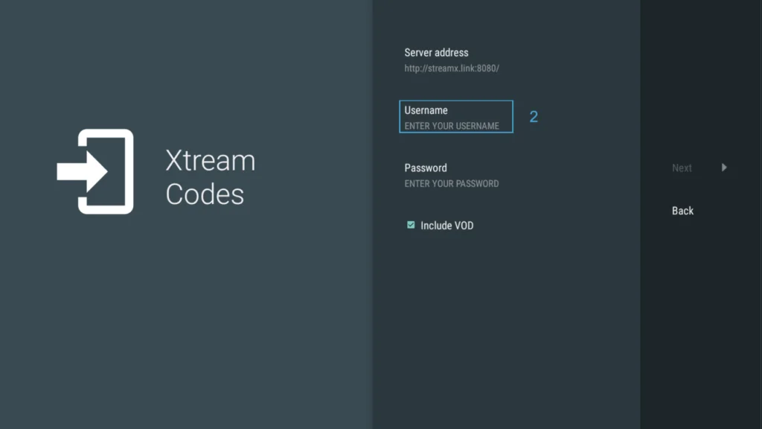Select the Password field label
The image size is (762, 429).
point(426,168)
